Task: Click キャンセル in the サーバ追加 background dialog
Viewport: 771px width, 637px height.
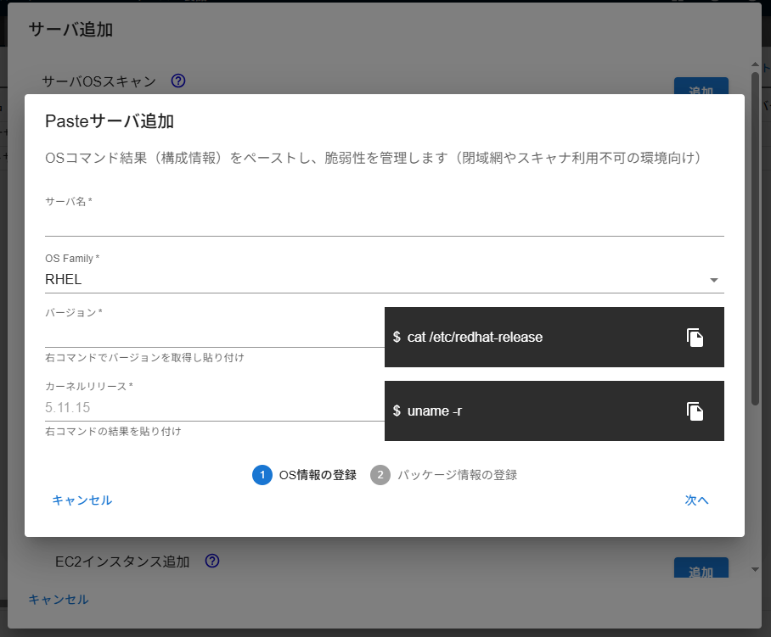Action: (x=59, y=599)
